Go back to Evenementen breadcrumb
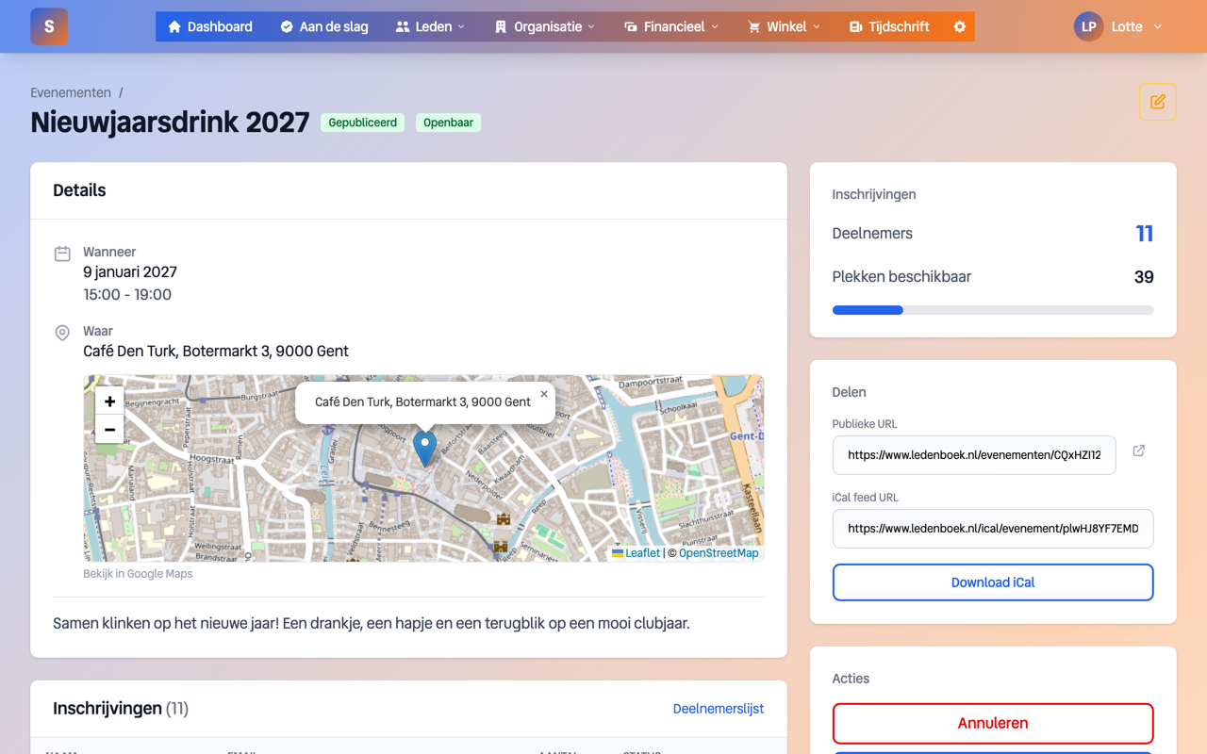Image resolution: width=1207 pixels, height=754 pixels. click(71, 92)
